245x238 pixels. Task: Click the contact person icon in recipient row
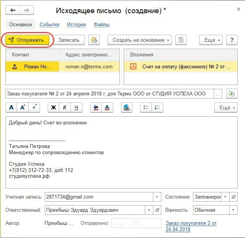(15, 67)
